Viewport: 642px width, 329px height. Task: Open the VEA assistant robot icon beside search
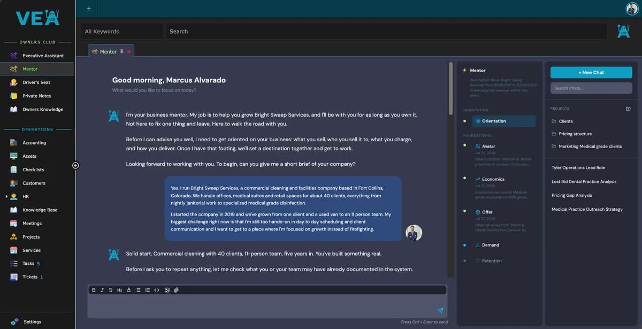[623, 31]
